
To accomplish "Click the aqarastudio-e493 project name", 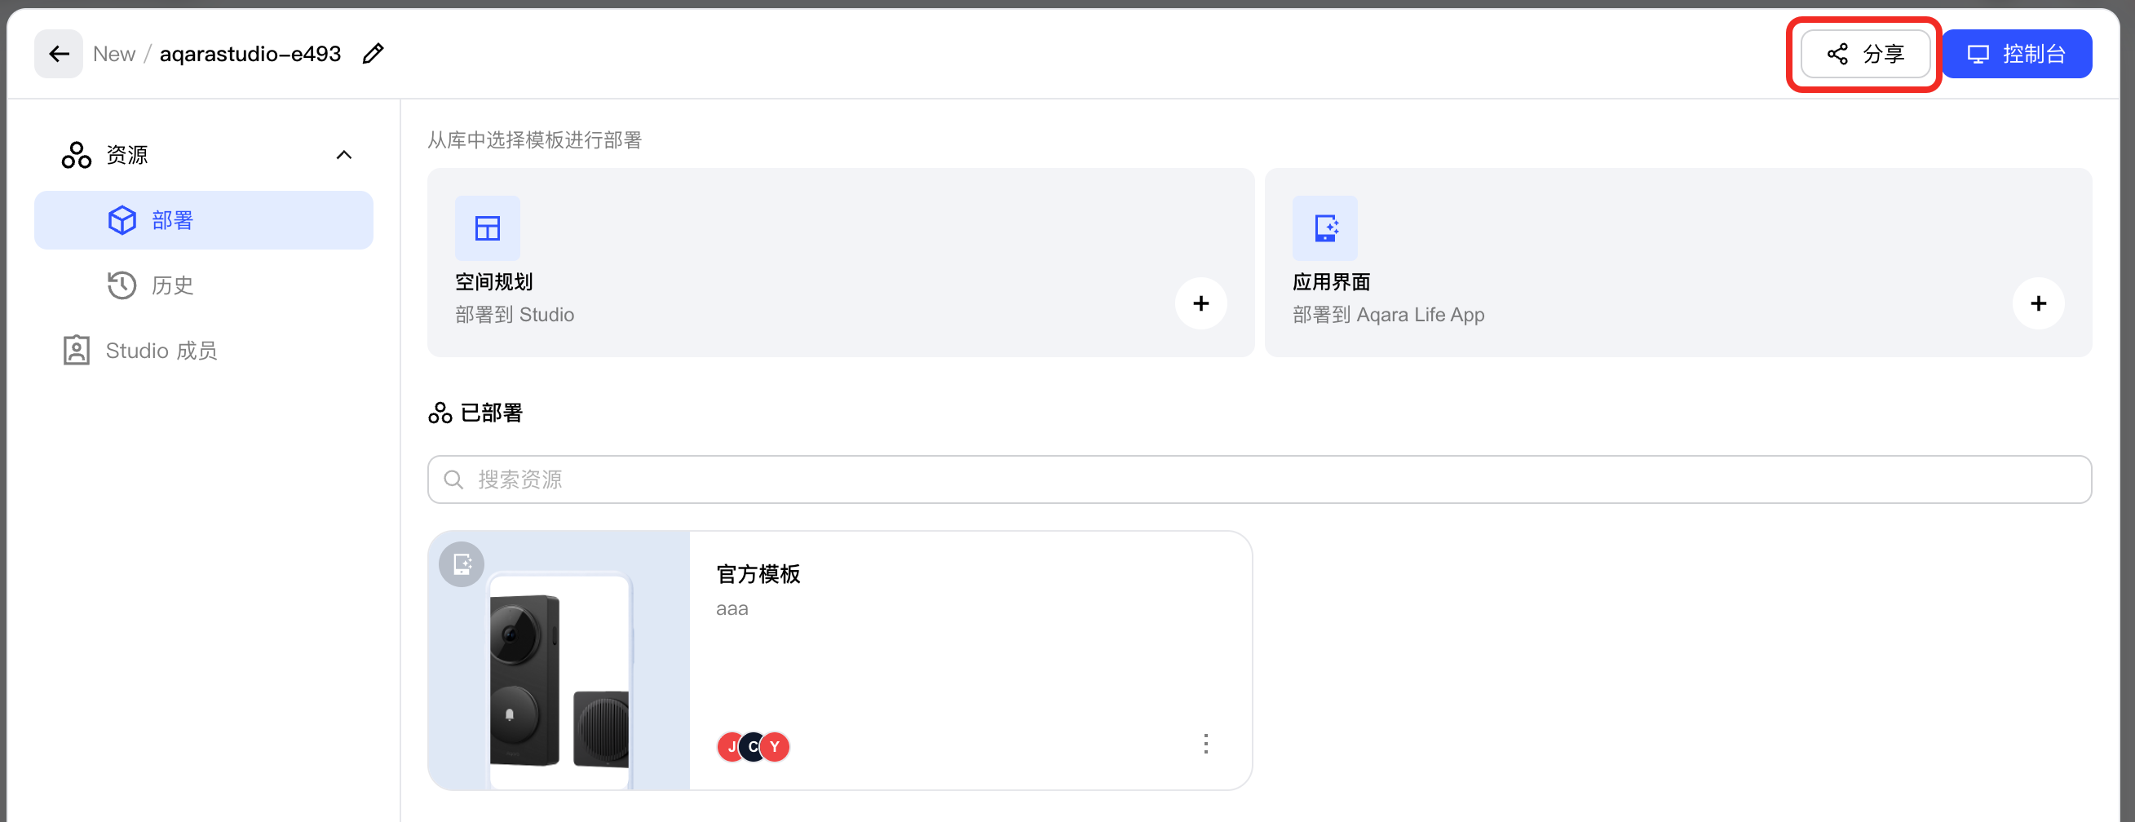I will click(x=250, y=54).
